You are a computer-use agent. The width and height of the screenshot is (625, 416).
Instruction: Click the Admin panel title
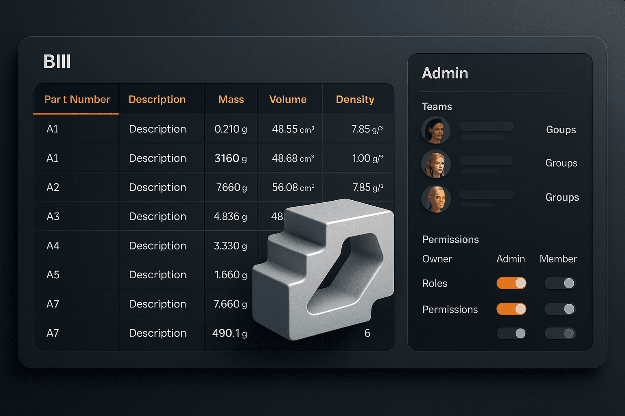(445, 74)
